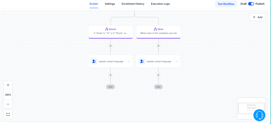Add step above left END marker
This screenshot has width=271, height=124.
[111, 75]
